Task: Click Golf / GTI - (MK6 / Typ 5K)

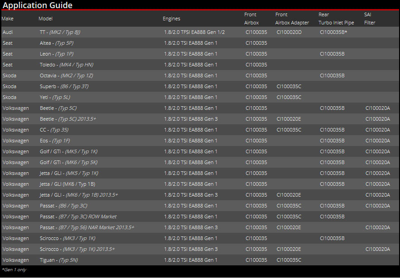Action: (68, 162)
